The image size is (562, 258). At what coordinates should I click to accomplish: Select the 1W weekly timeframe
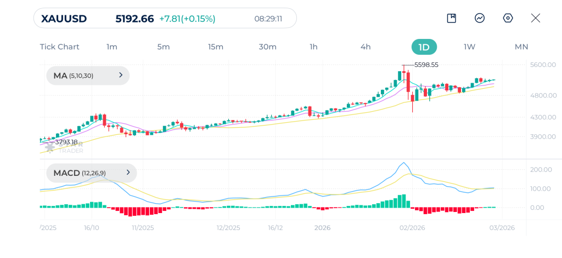[x=469, y=47]
